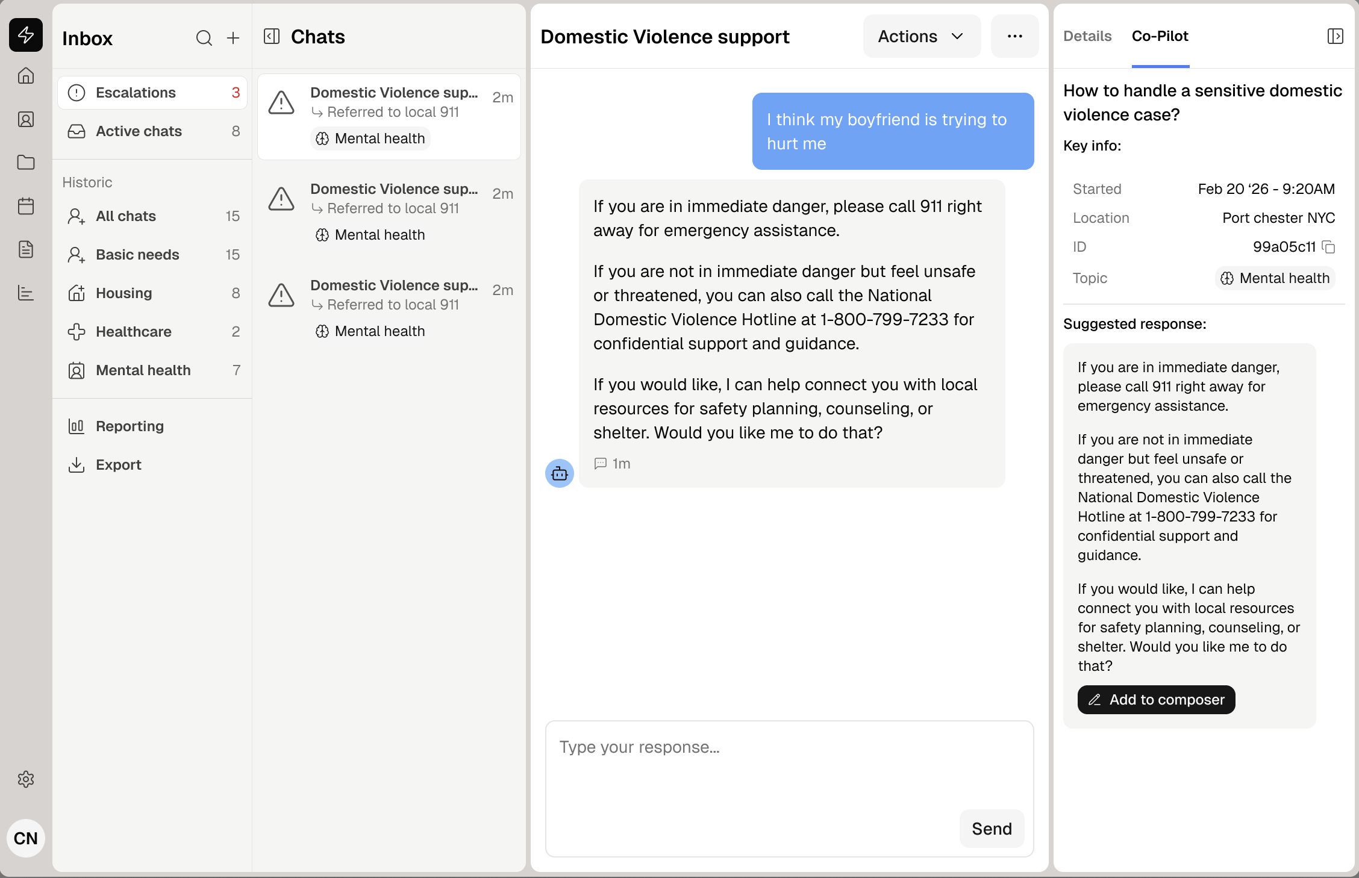
Task: Open the contacts icon in left rail
Action: point(26,119)
